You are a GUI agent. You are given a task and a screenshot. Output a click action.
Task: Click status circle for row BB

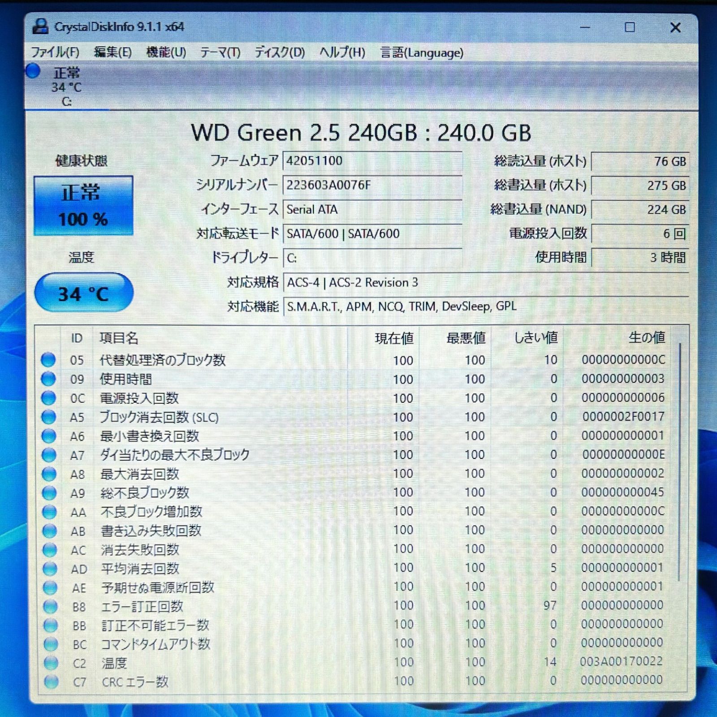[51, 626]
